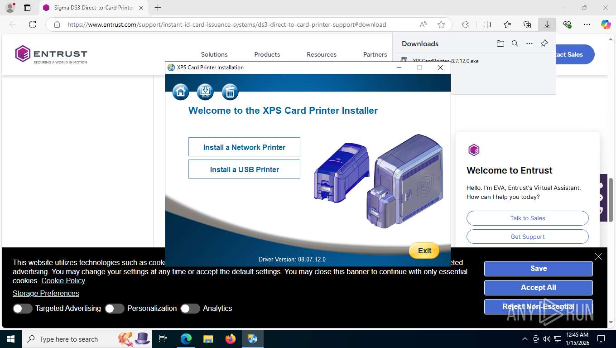The width and height of the screenshot is (616, 348).
Task: Search downloads with the magnifier icon
Action: coord(515,43)
